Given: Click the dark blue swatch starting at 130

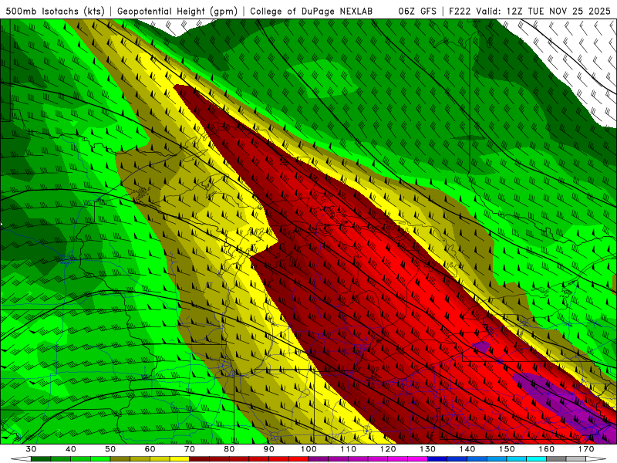Looking at the screenshot, I should pos(437,458).
